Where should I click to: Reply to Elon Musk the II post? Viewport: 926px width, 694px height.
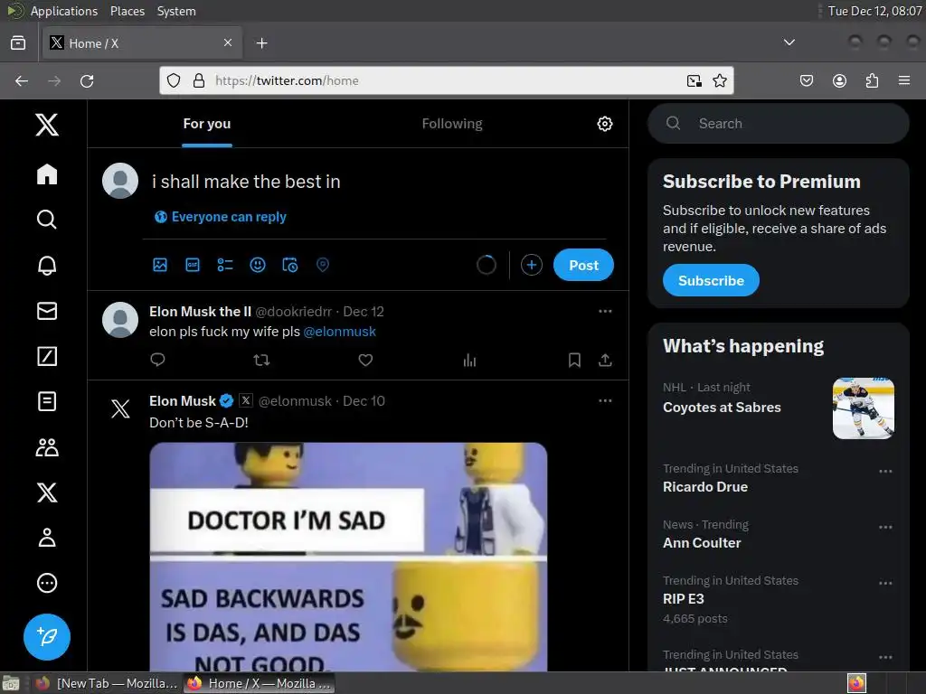tap(157, 360)
